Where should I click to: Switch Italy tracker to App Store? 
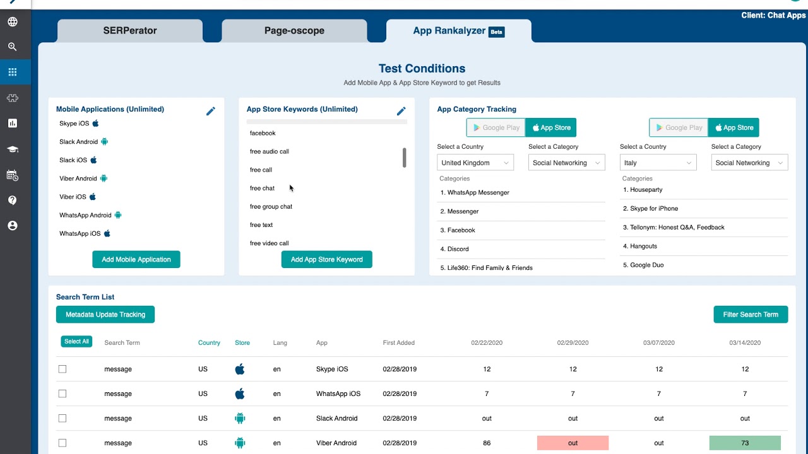pyautogui.click(x=734, y=127)
